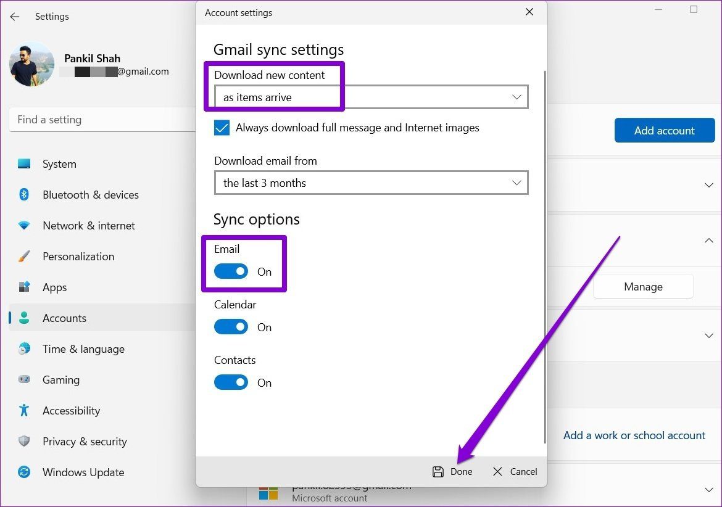Image resolution: width=722 pixels, height=507 pixels.
Task: Click Add a work or school account
Action: 634,435
